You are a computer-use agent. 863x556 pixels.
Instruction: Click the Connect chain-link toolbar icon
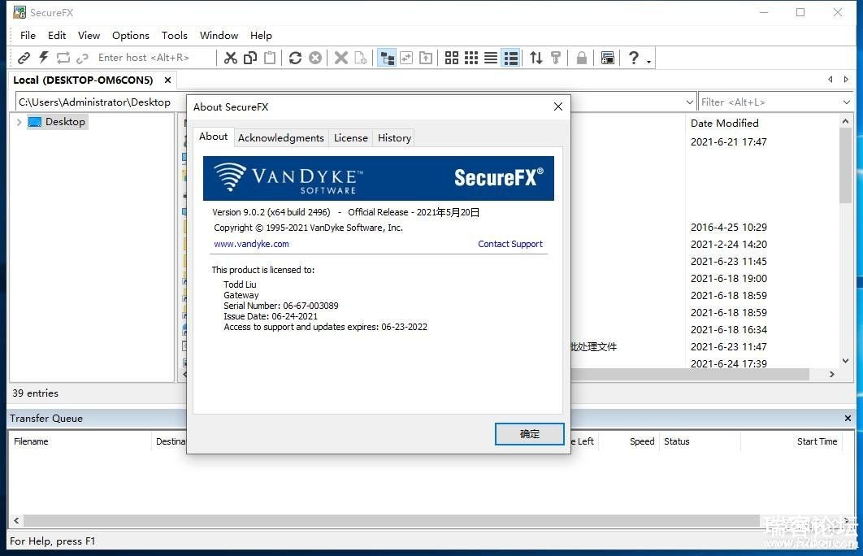(24, 58)
